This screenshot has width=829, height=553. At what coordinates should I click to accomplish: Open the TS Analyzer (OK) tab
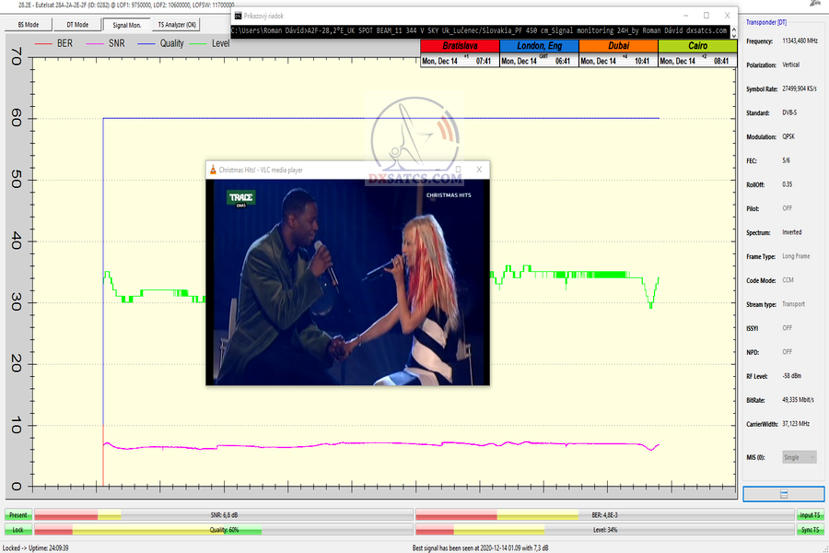pos(176,25)
